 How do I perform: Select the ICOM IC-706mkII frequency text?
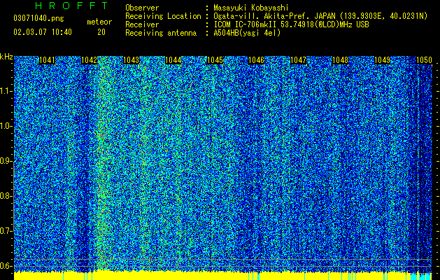[x=291, y=24]
